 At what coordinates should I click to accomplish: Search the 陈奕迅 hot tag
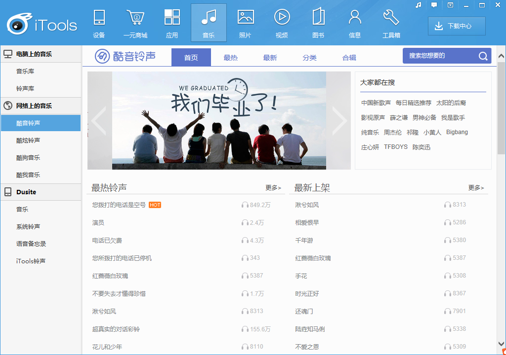pyautogui.click(x=422, y=147)
